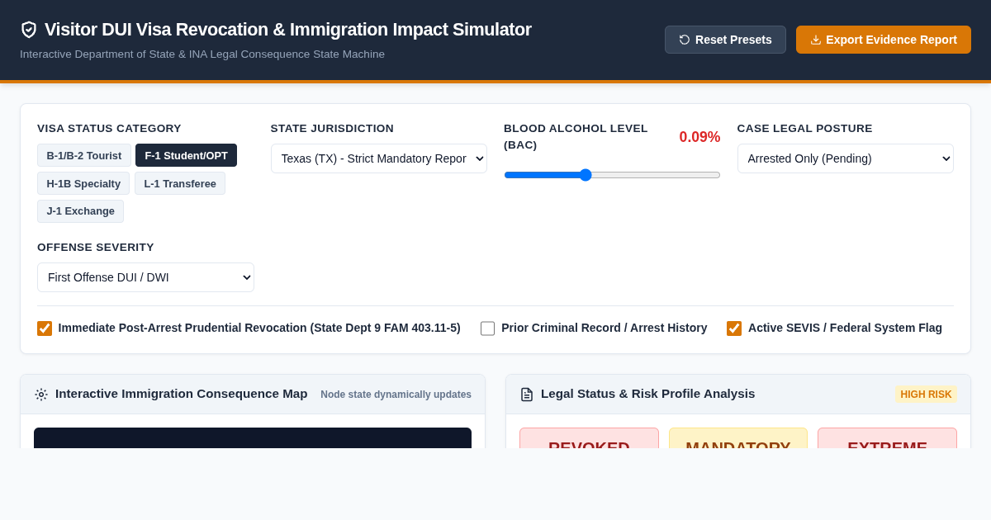Click the document icon beside Legal Status
The image size is (991, 520).
pos(527,395)
